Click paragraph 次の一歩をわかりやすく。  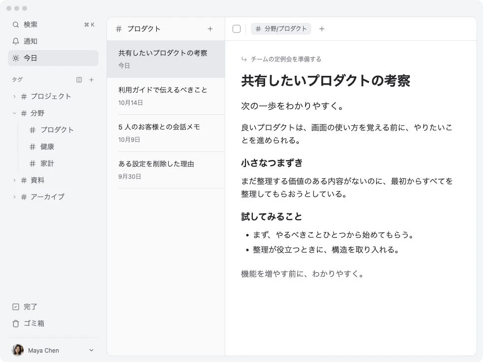pyautogui.click(x=292, y=106)
